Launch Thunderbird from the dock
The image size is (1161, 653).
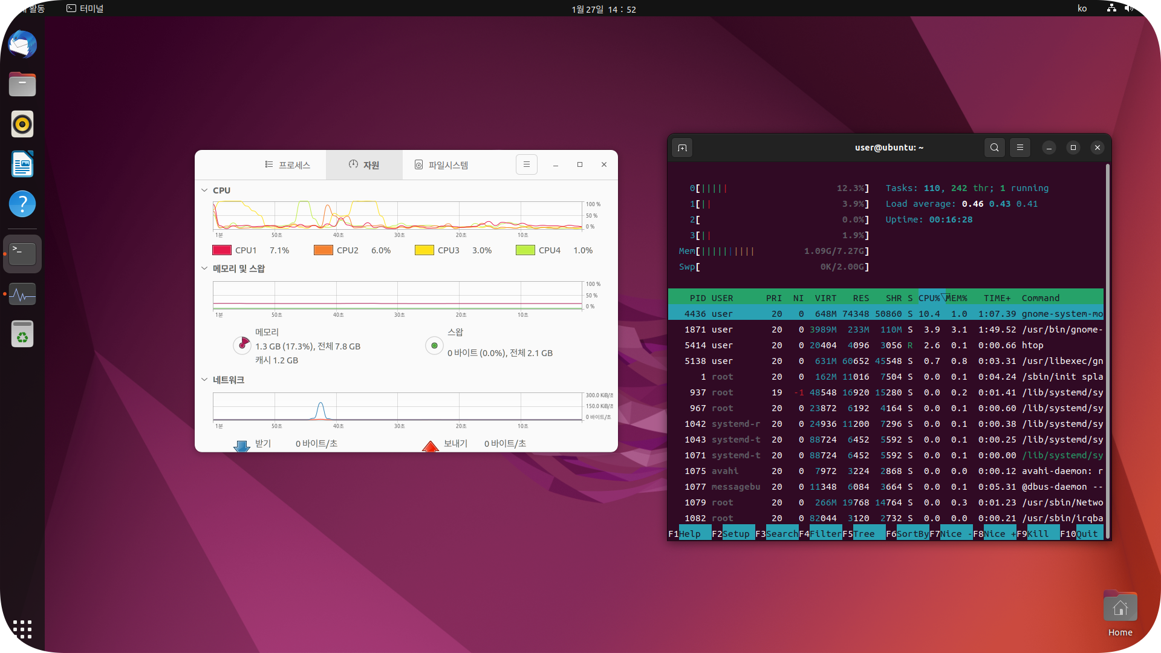coord(22,45)
